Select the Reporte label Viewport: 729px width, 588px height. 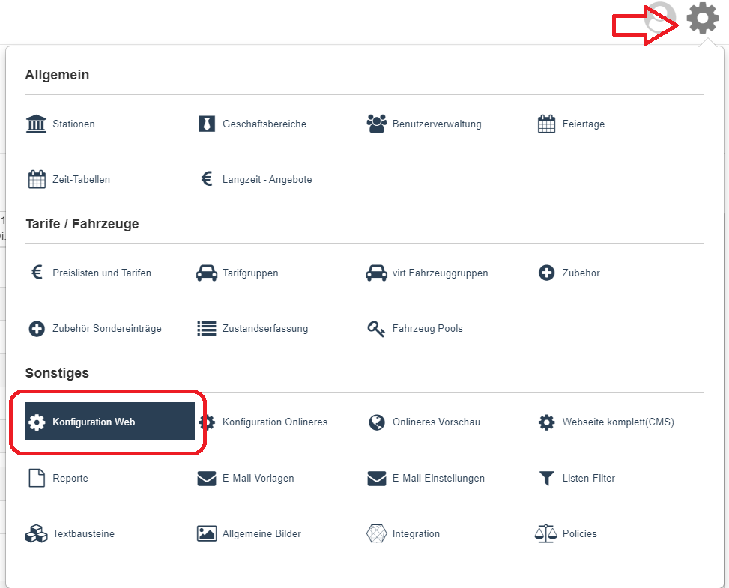click(70, 479)
